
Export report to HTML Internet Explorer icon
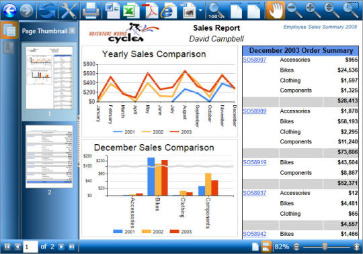(x=169, y=11)
